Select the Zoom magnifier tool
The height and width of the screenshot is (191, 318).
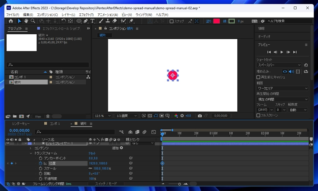point(33,21)
